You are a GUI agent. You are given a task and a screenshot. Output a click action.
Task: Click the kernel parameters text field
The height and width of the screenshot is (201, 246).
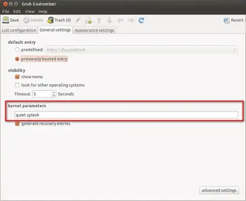pyautogui.click(x=126, y=115)
